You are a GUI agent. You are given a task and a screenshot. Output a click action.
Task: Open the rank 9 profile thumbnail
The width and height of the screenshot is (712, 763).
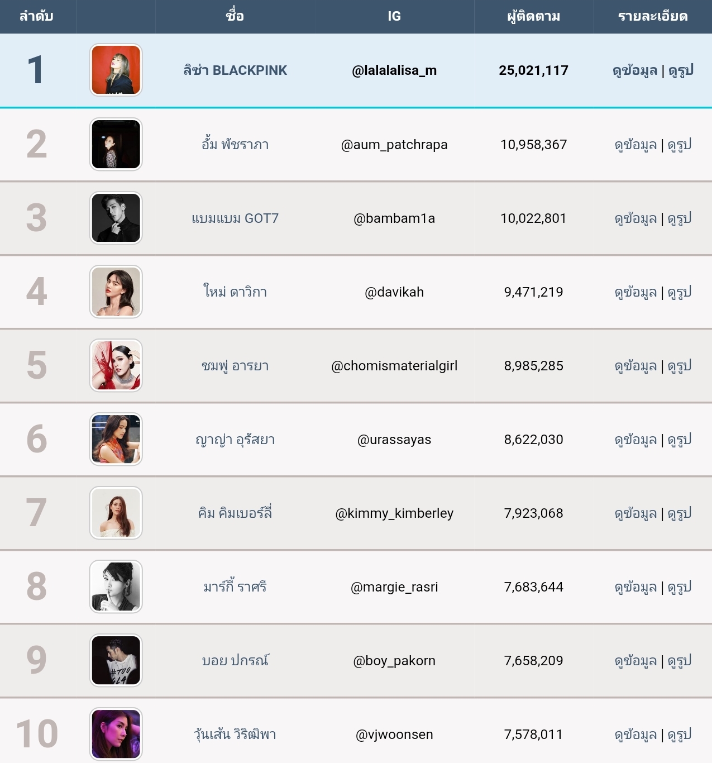[116, 660]
